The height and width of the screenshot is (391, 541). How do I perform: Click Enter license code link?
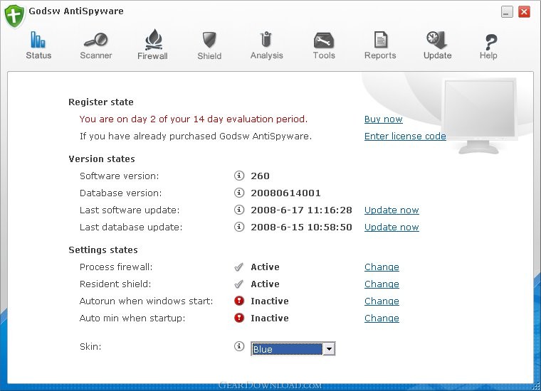click(405, 136)
